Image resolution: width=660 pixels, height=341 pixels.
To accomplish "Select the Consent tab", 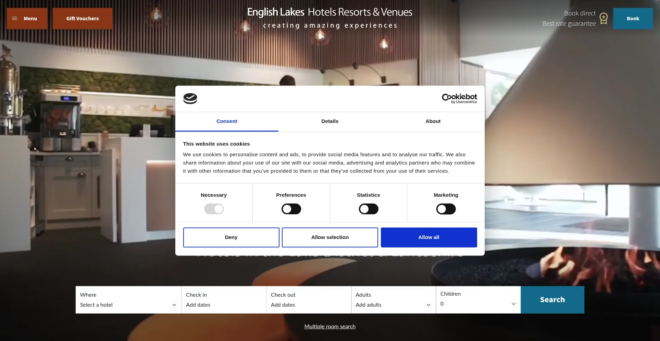I will [x=227, y=121].
